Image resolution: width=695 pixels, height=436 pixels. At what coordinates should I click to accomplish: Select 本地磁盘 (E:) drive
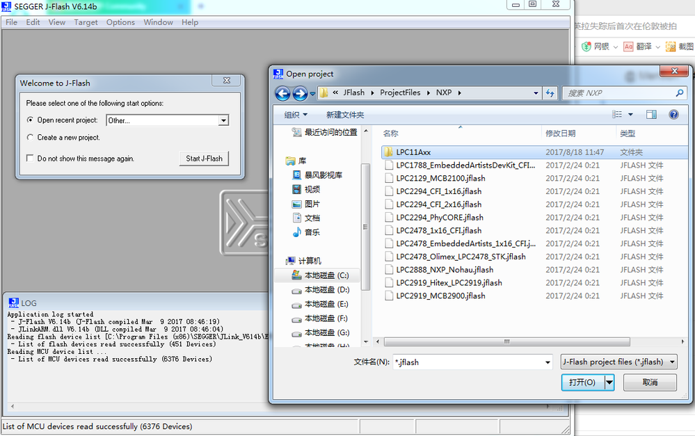[320, 304]
